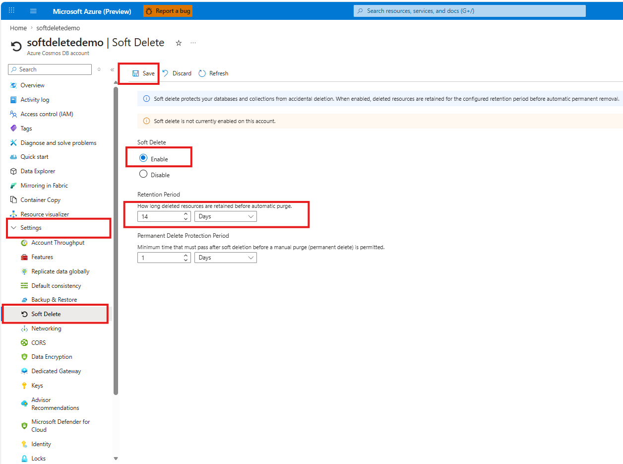623x464 pixels.
Task: Open Quick start in the sidebar
Action: tap(34, 157)
